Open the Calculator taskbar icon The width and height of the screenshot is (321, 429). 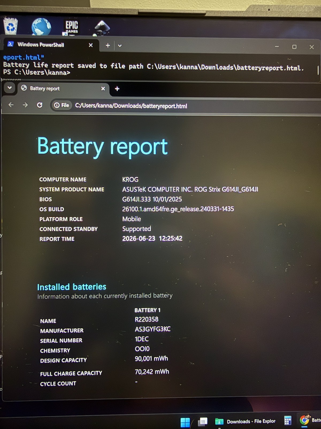pyautogui.click(x=288, y=421)
